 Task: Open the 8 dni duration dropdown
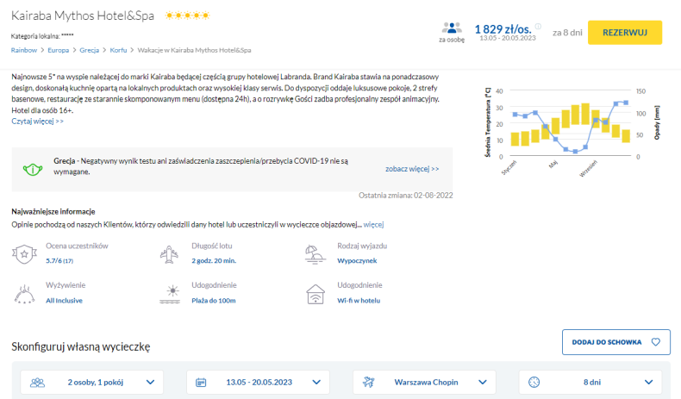coord(590,382)
